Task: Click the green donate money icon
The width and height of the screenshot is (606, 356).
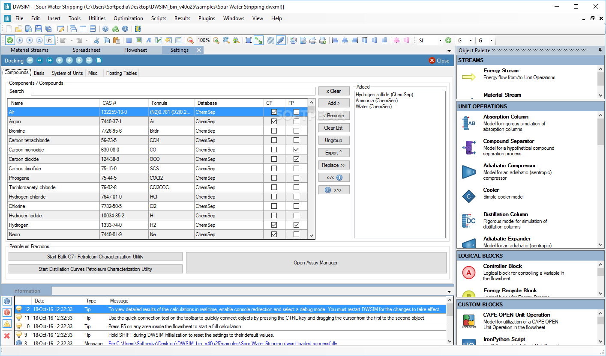Action: point(115,29)
